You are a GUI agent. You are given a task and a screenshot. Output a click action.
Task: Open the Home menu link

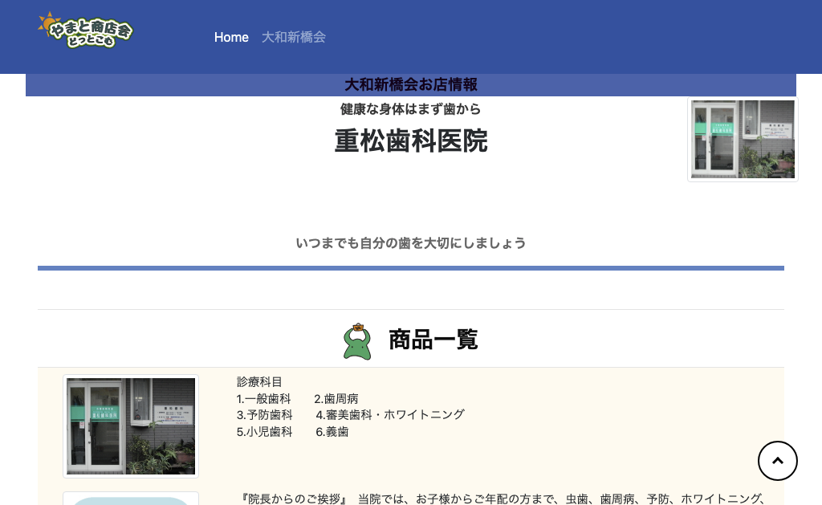[231, 37]
